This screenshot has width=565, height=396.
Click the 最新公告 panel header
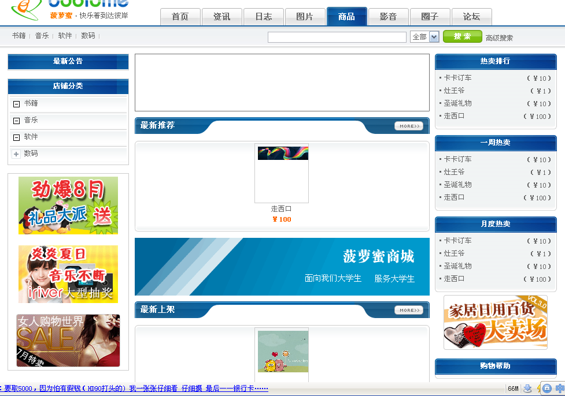(x=68, y=62)
